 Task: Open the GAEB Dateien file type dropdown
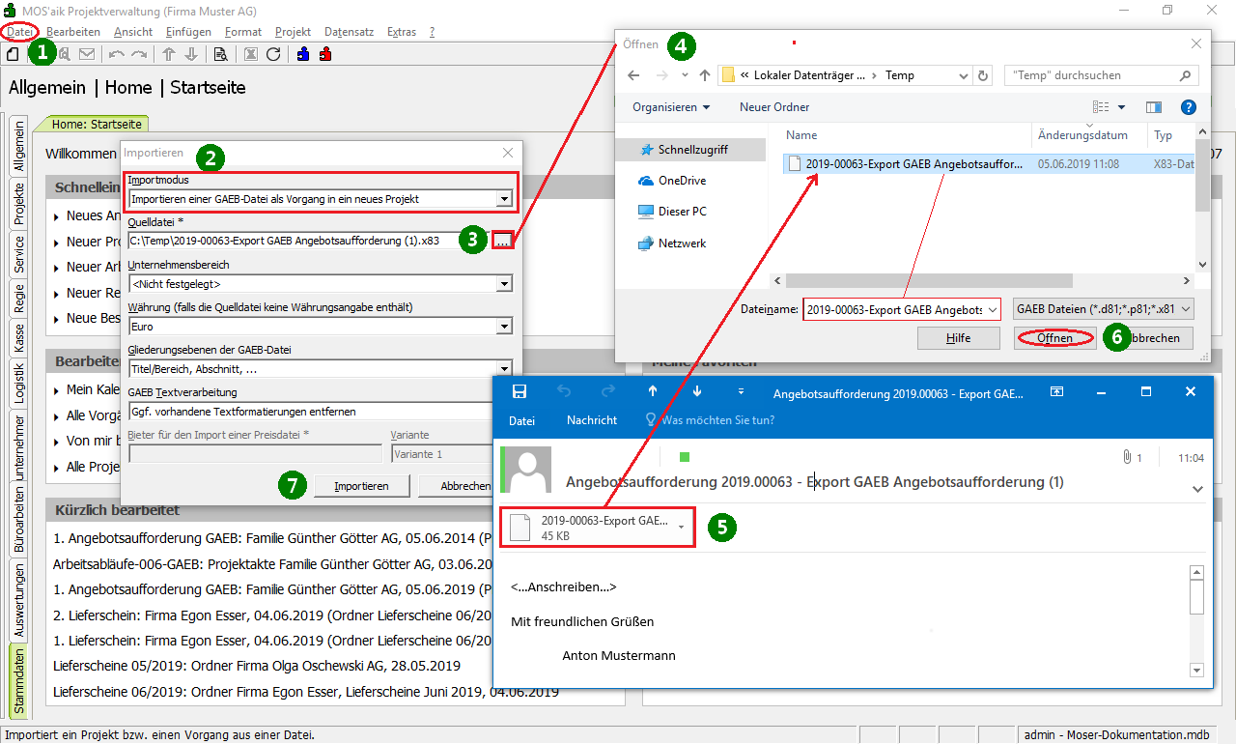point(1104,309)
